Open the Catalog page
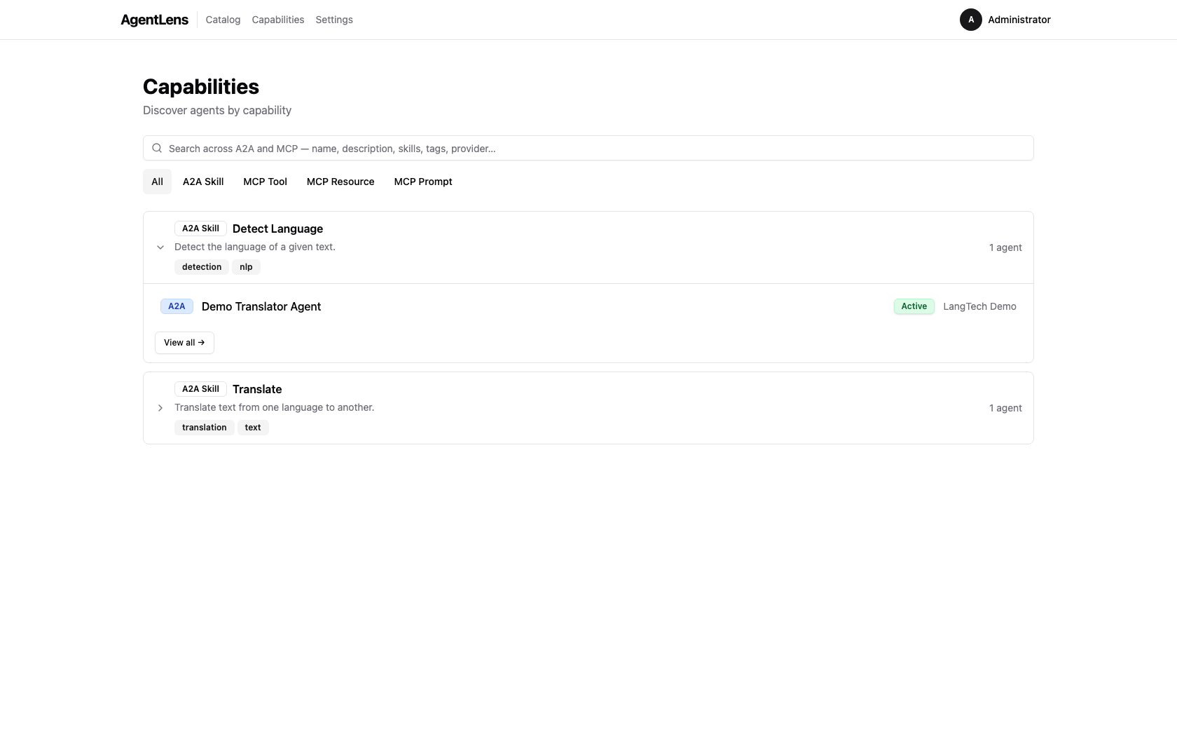 [222, 20]
